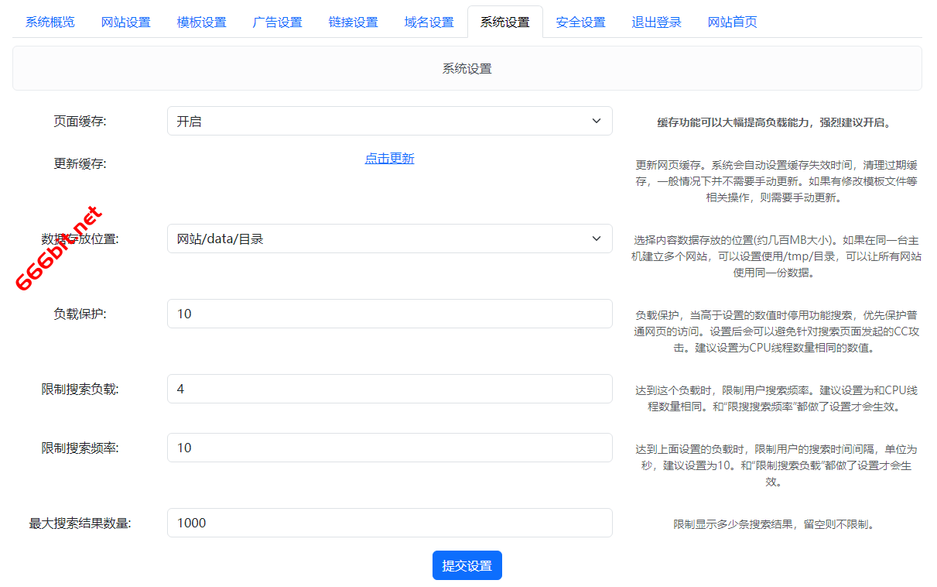The width and height of the screenshot is (937, 587).
Task: Open the page cache options showing 开启
Action: pyautogui.click(x=389, y=121)
